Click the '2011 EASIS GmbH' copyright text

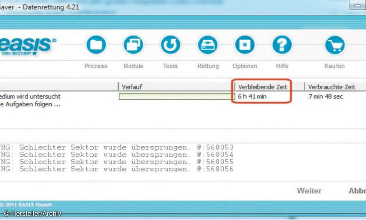tap(26, 204)
